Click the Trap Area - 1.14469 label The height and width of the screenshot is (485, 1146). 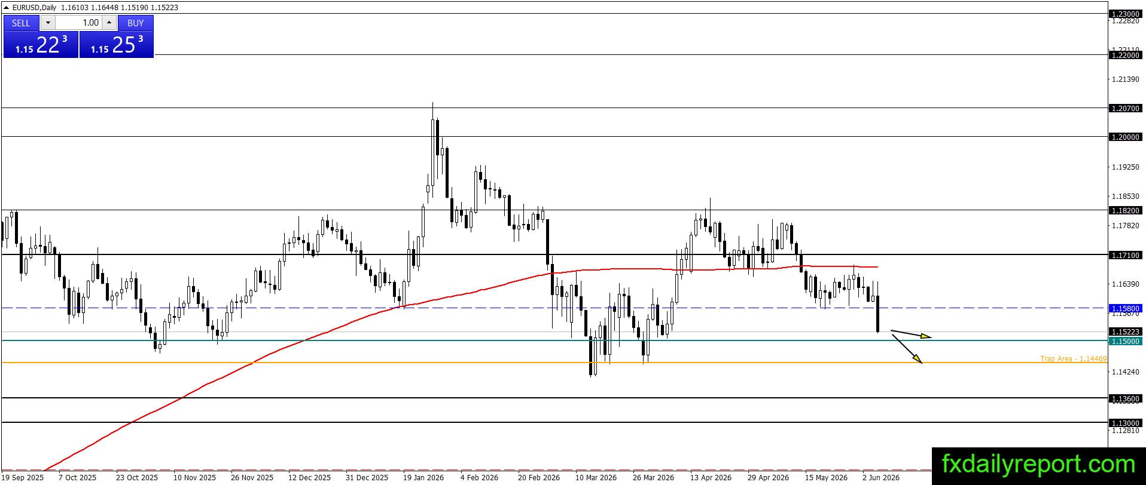(x=1074, y=358)
